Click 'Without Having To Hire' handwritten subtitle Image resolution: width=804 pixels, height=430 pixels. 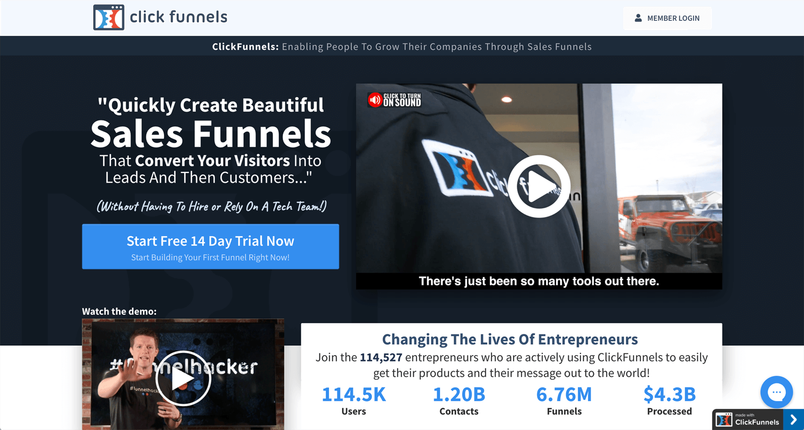click(x=211, y=206)
